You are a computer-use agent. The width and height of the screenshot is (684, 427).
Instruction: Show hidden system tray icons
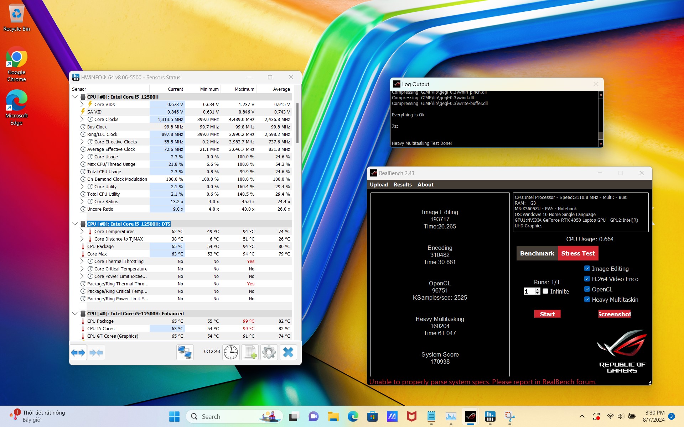point(582,416)
